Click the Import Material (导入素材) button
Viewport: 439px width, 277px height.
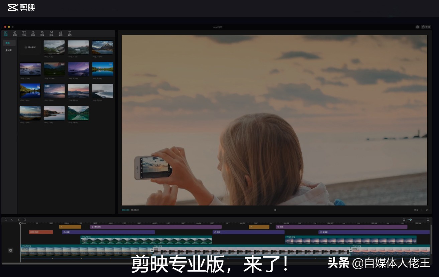tap(30, 47)
